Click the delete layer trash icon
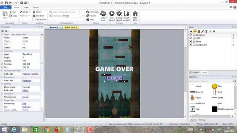The image size is (237, 133). click(207, 31)
